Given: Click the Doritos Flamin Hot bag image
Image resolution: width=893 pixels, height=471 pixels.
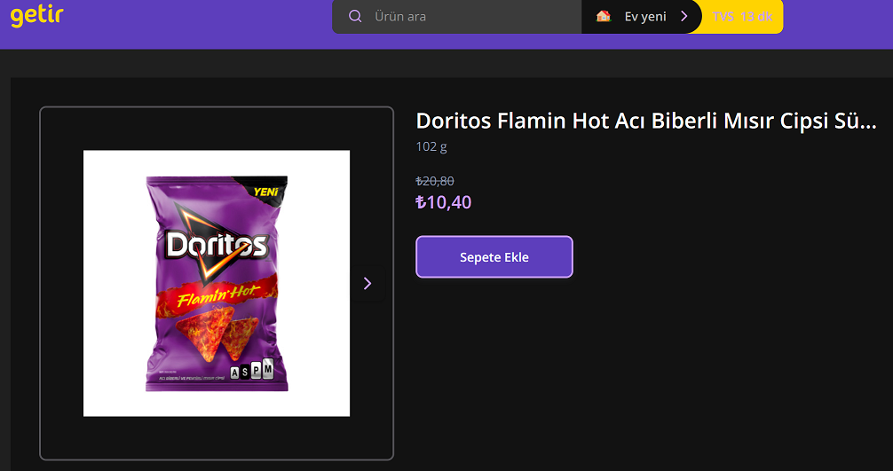Looking at the screenshot, I should [217, 283].
